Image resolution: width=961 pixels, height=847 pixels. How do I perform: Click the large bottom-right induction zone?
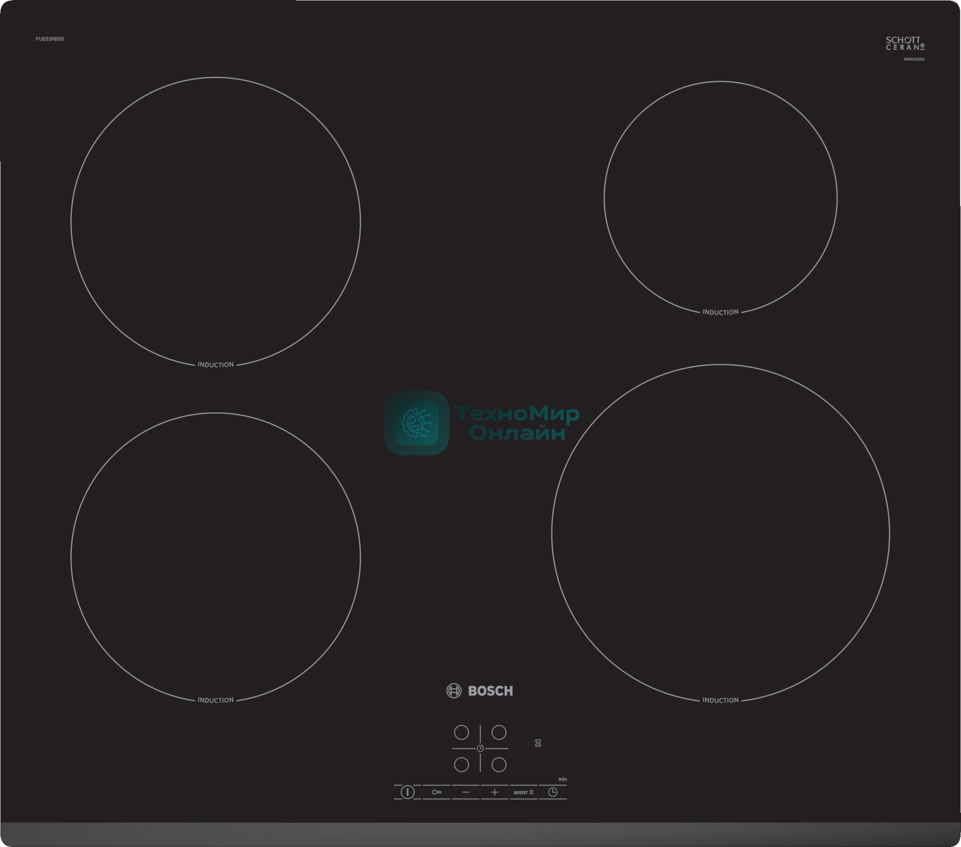(720, 532)
